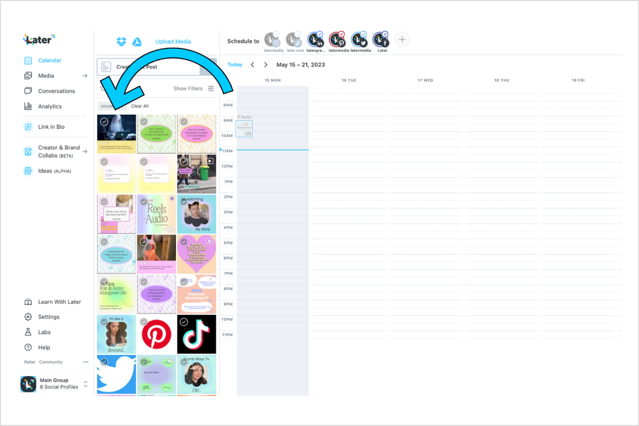
Task: Open Ideas (Alpha) in the sidebar
Action: coord(55,171)
